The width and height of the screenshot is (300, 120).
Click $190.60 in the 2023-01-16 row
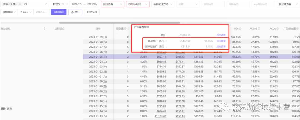coord(180,101)
